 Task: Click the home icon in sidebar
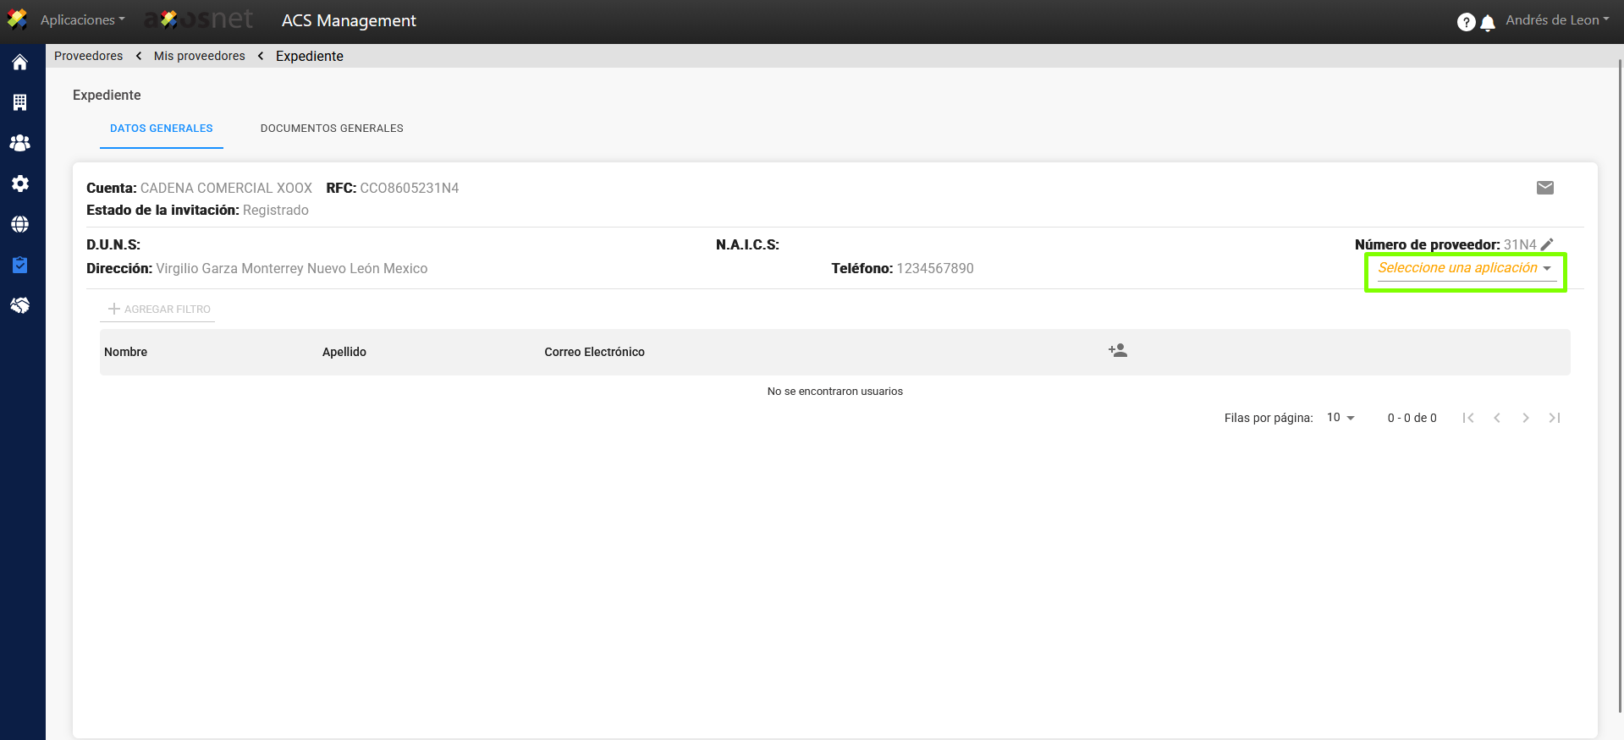pyautogui.click(x=19, y=63)
